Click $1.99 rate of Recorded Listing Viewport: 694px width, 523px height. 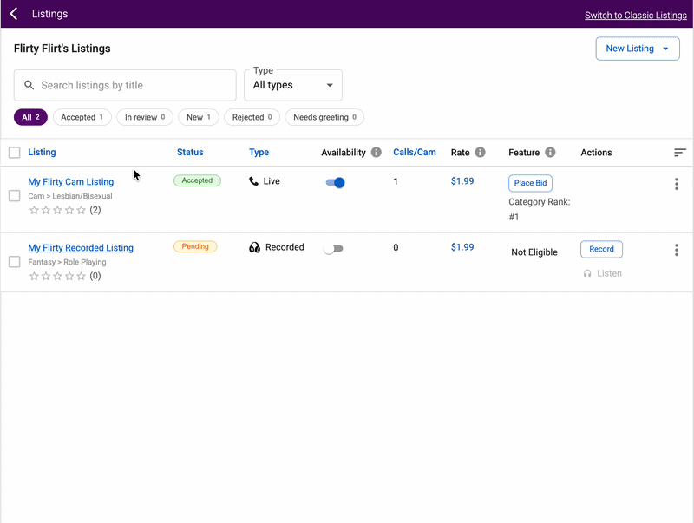[x=462, y=247]
